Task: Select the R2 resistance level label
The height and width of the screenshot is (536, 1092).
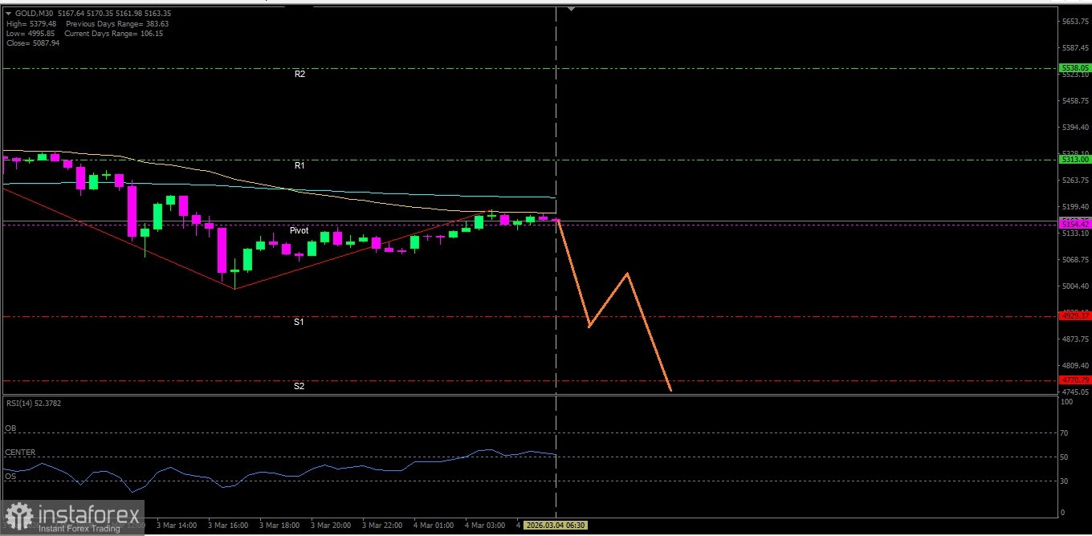Action: click(299, 74)
